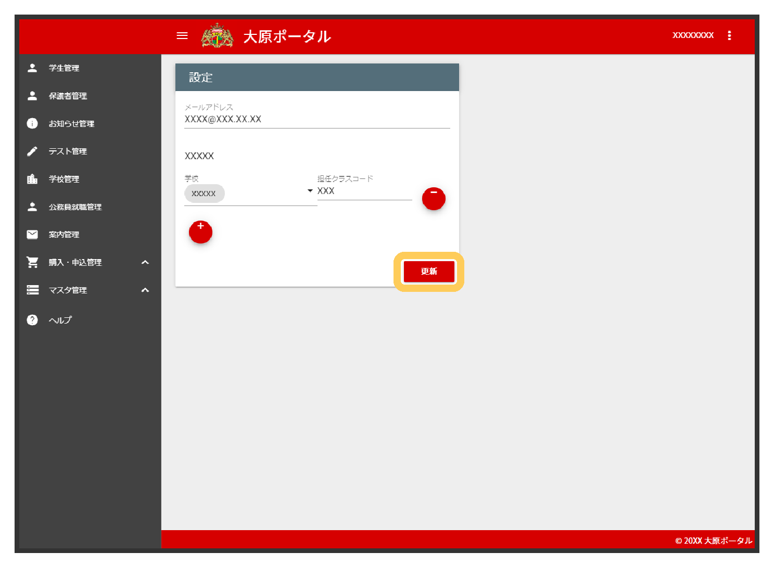
Task: Open the テスト管理 menu item
Action: tap(90, 151)
